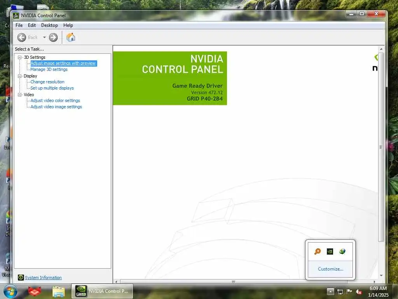Click the Windows Start button
The width and height of the screenshot is (398, 299).
(10, 291)
